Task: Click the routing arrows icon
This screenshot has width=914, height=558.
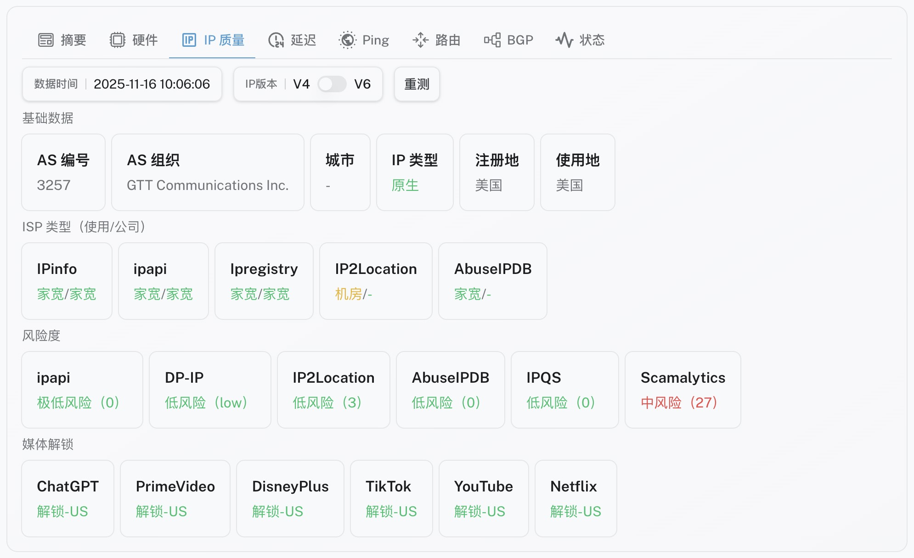Action: coord(420,40)
